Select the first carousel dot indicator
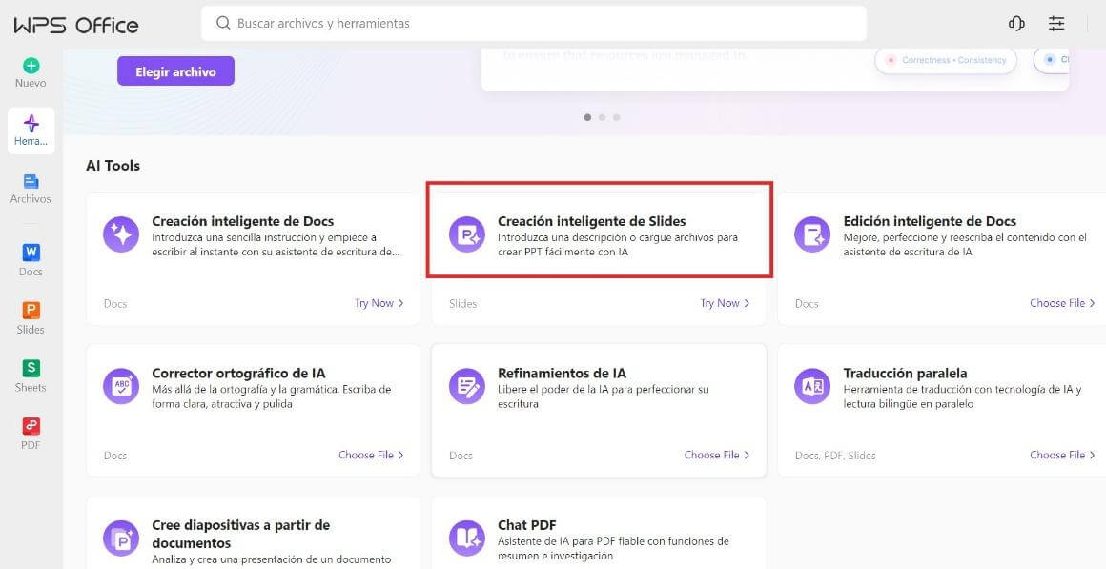Viewport: 1106px width, 569px height. click(587, 118)
